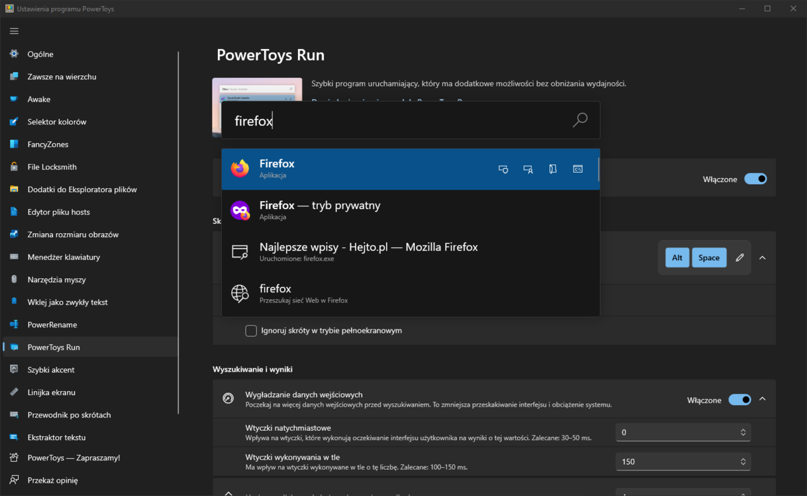The height and width of the screenshot is (496, 807).
Task: Click the Przewodnik po skrótach sidebar icon
Action: click(14, 415)
